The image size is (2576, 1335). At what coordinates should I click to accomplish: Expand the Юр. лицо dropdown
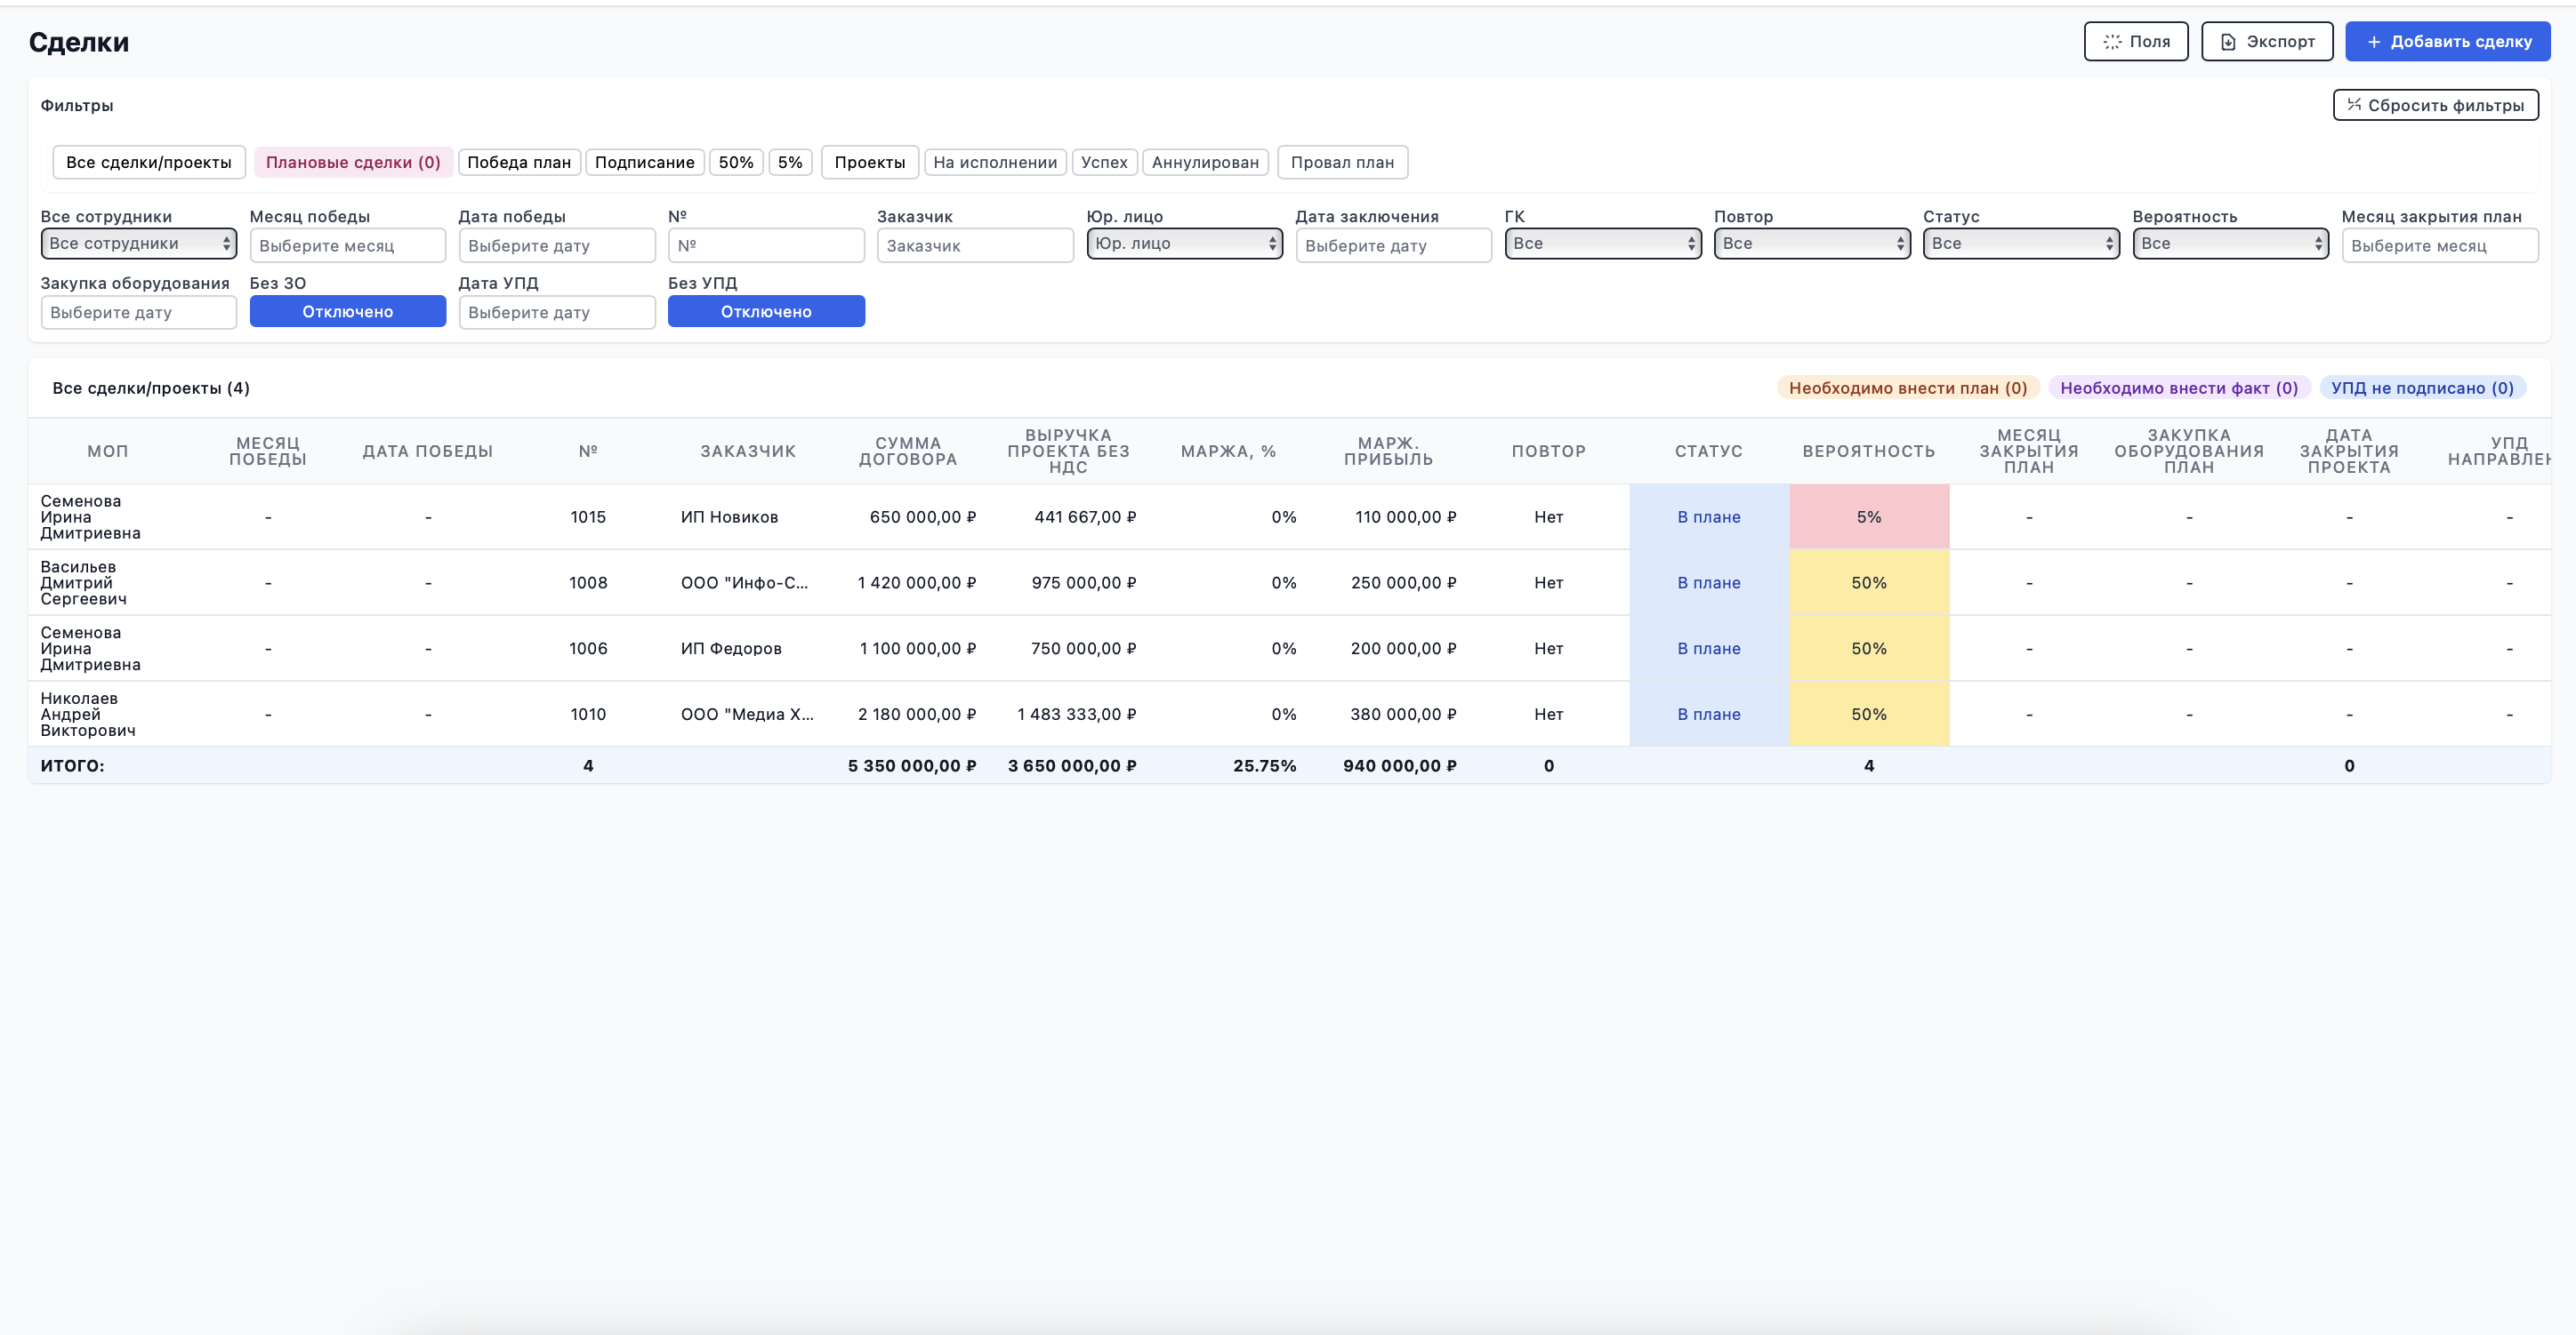pyautogui.click(x=1184, y=244)
